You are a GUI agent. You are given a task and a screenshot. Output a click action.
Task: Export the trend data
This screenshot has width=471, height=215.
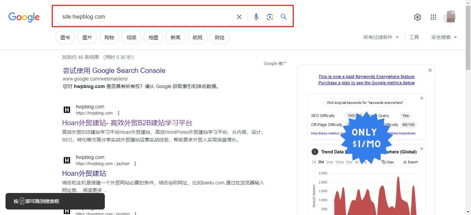410,162
